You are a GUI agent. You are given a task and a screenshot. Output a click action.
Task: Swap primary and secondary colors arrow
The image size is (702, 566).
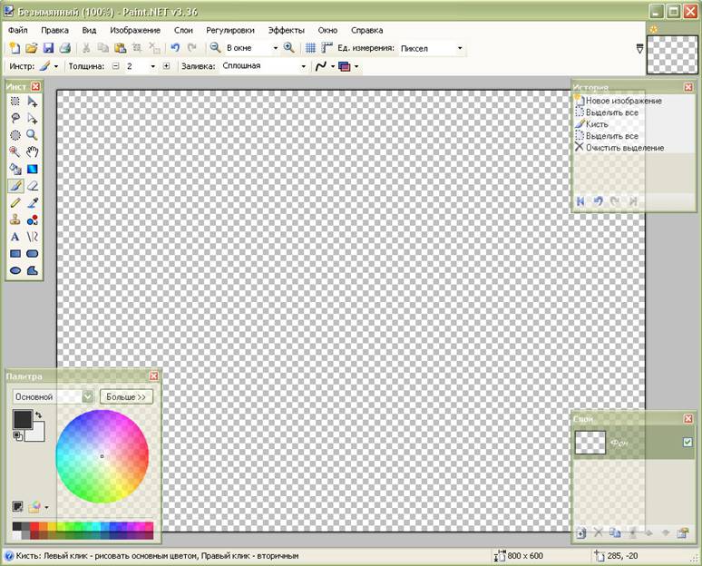pos(39,415)
